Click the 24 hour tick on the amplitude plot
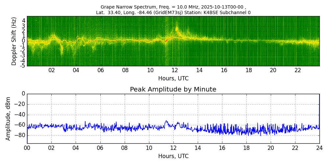Screen dimensions: 329x164 [x=319, y=148]
